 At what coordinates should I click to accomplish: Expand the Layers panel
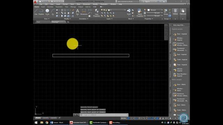[109, 19]
